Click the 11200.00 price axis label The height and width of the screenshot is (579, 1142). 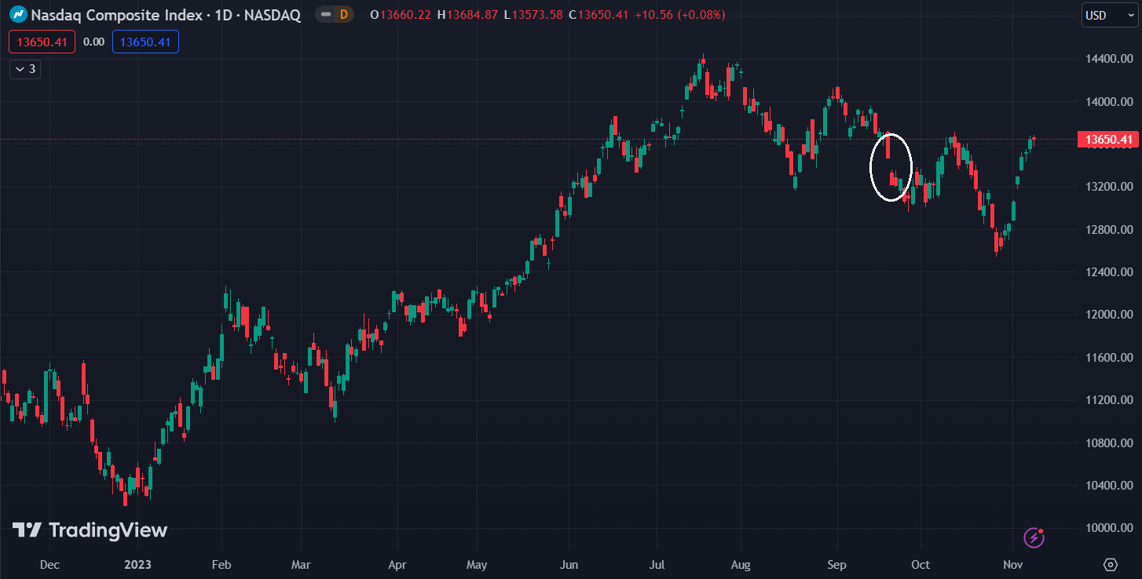coord(1109,400)
